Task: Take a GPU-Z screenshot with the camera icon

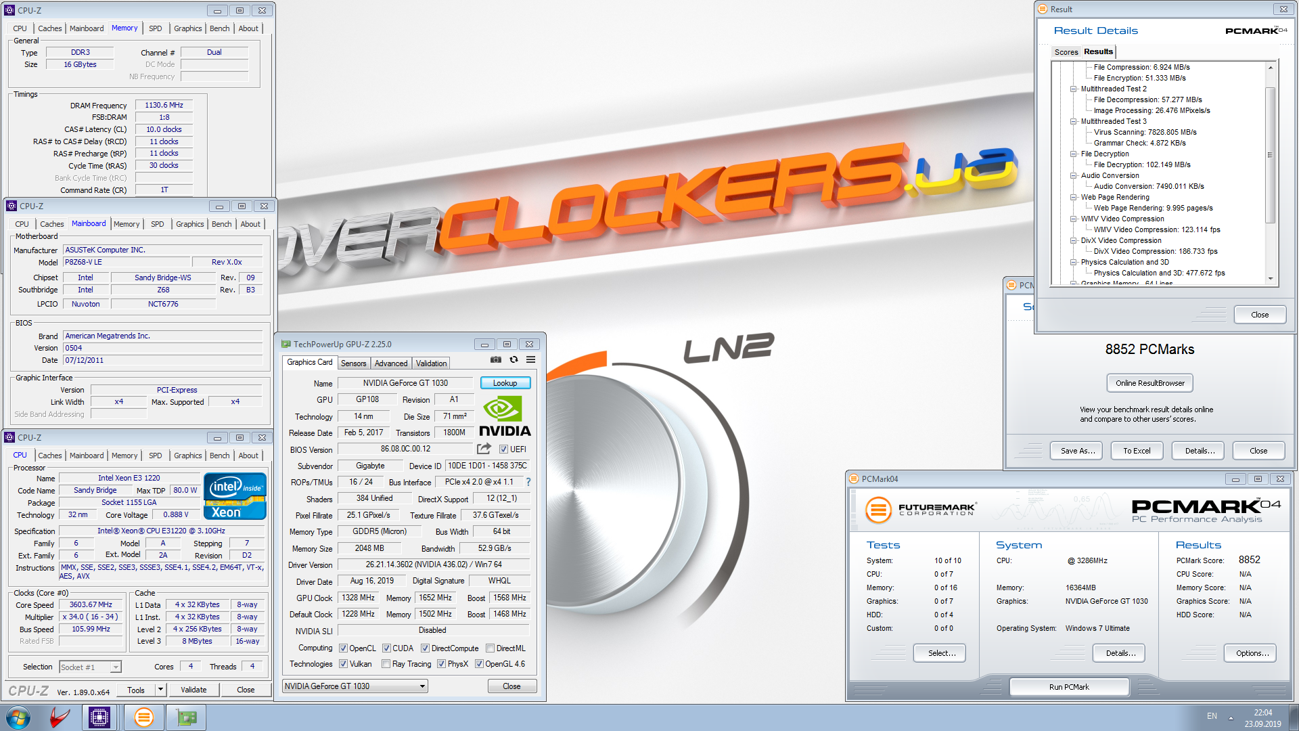Action: click(496, 359)
